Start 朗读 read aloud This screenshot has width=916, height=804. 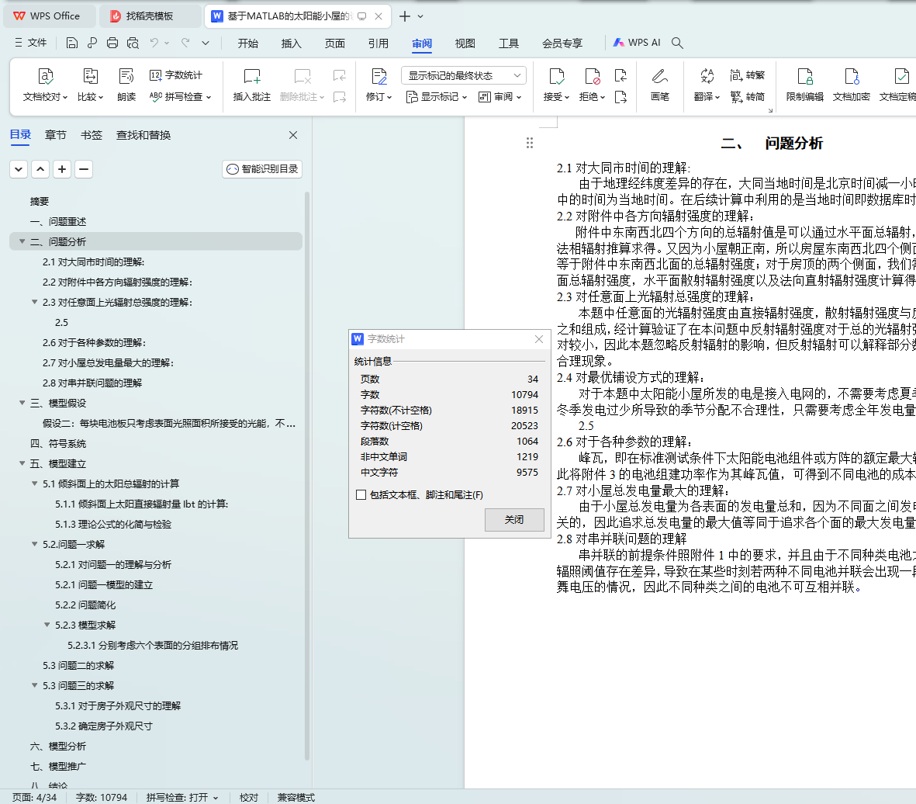pyautogui.click(x=126, y=85)
